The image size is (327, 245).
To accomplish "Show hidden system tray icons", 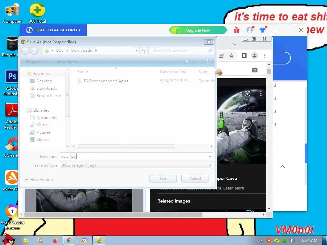I will click(261, 241).
